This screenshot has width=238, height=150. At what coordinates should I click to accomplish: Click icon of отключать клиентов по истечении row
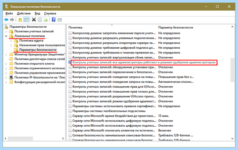click(70, 131)
